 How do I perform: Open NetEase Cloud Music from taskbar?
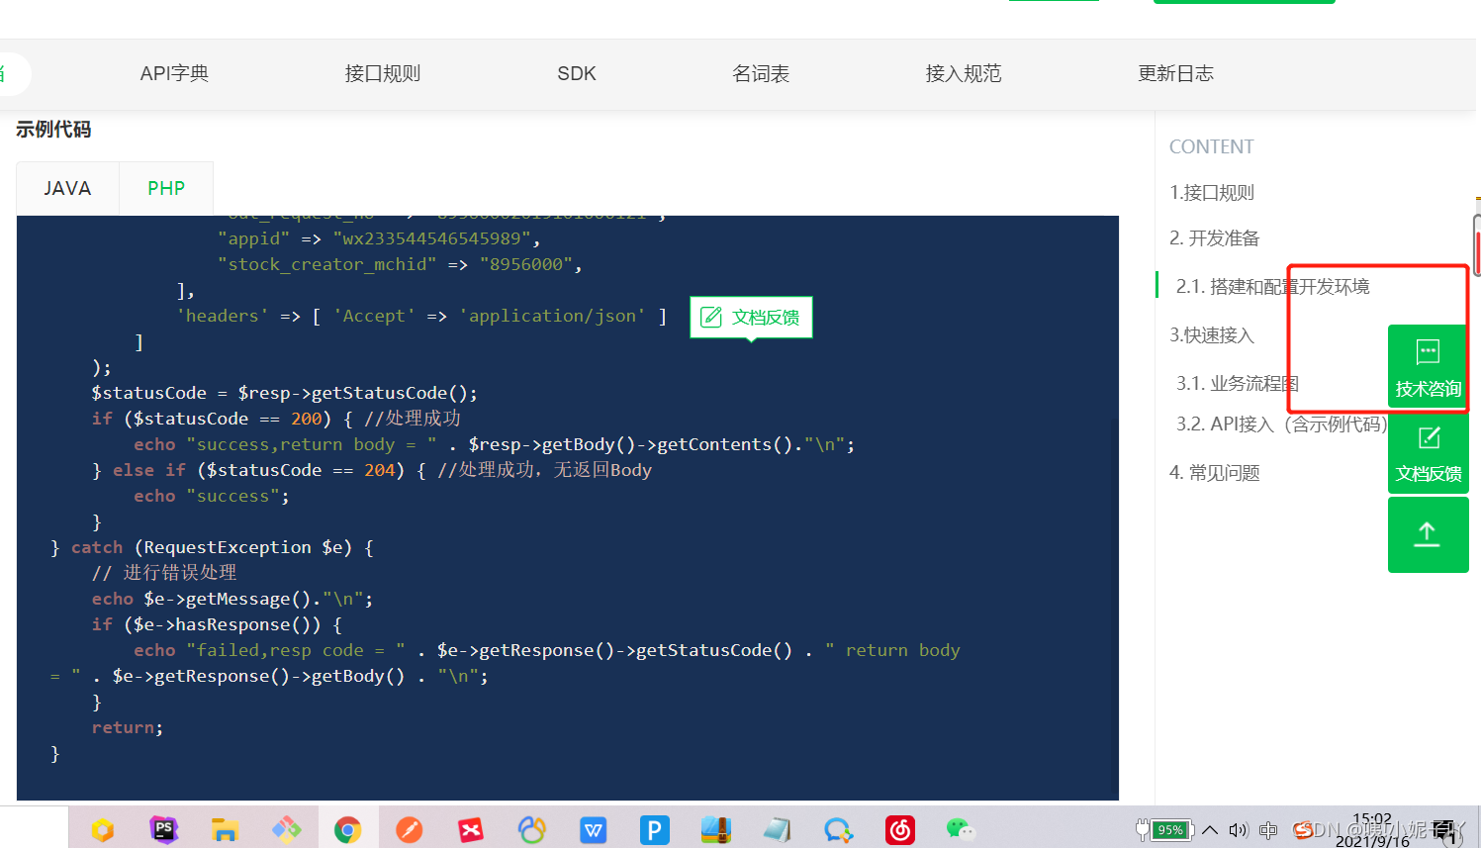[x=899, y=829]
